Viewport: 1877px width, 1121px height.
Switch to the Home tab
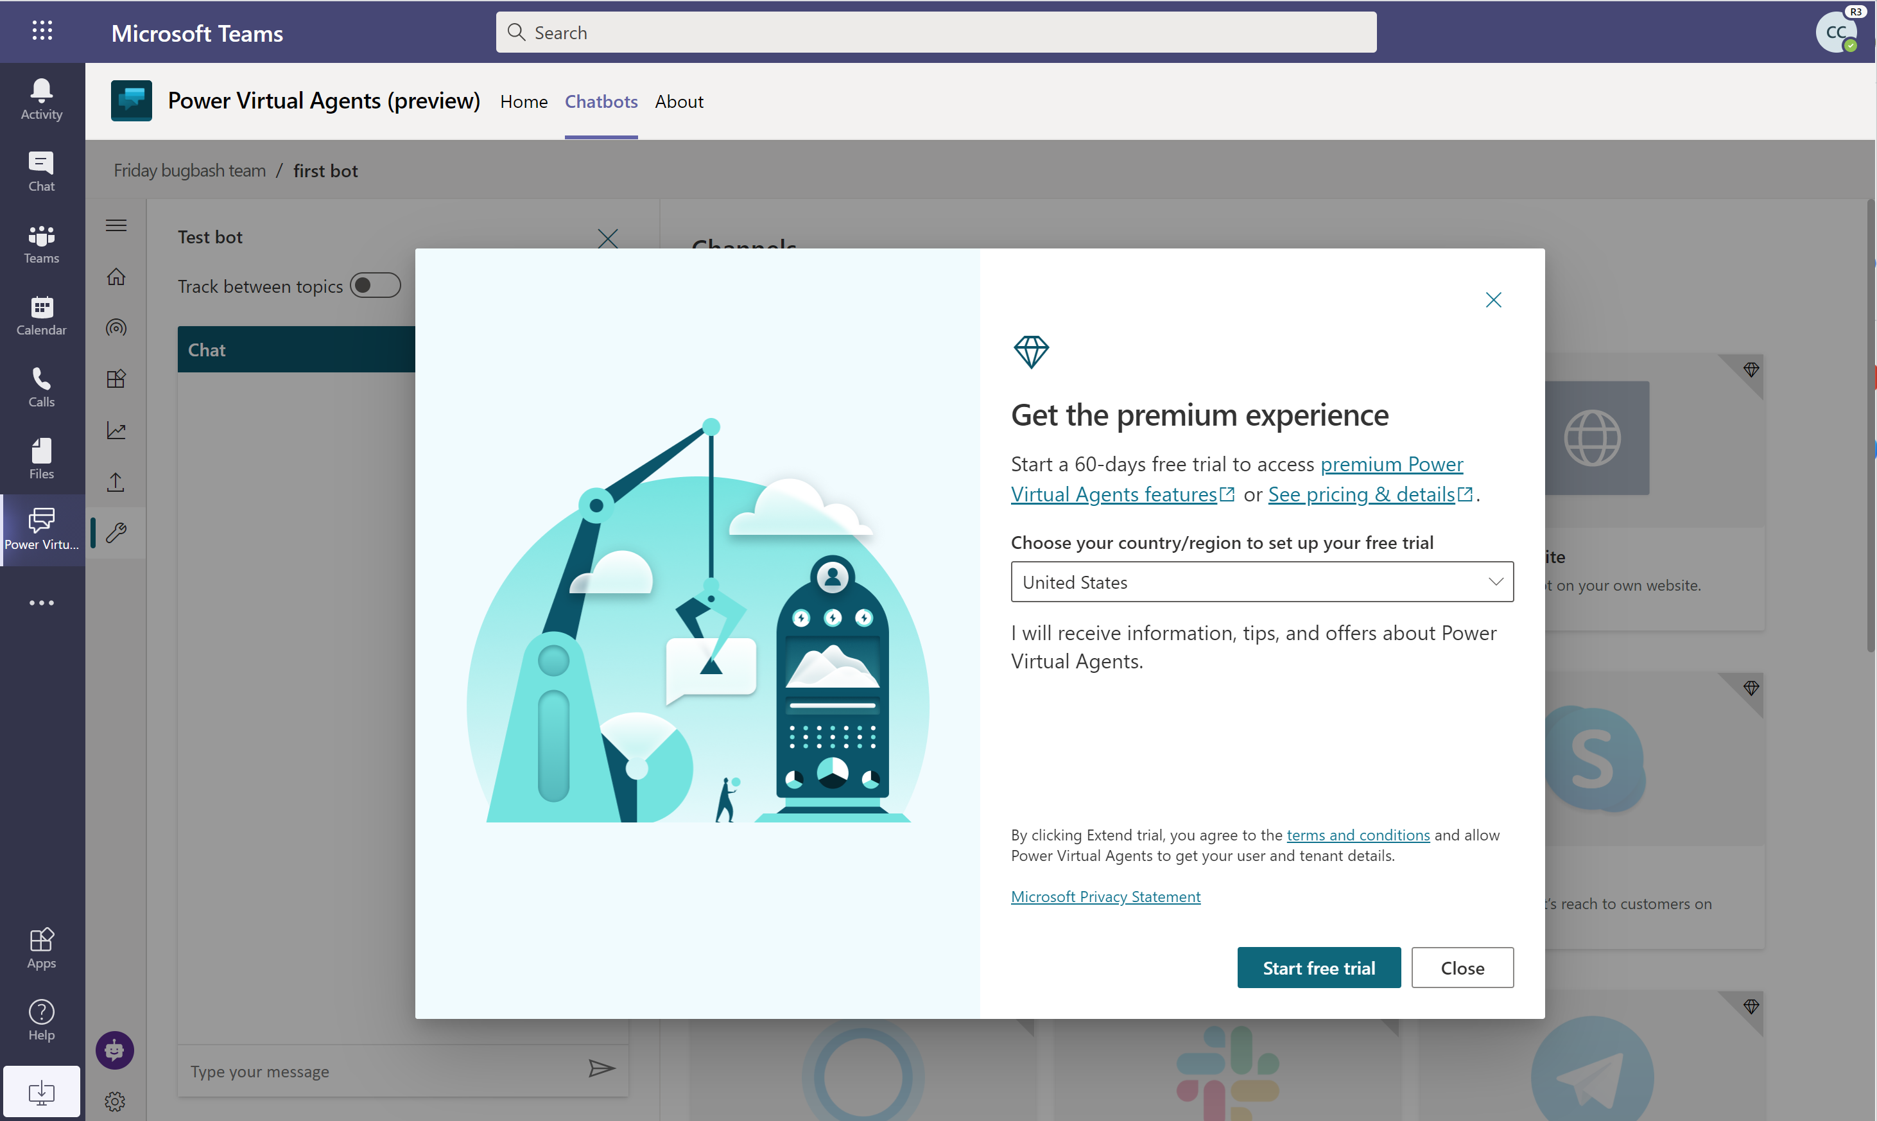[x=523, y=99]
